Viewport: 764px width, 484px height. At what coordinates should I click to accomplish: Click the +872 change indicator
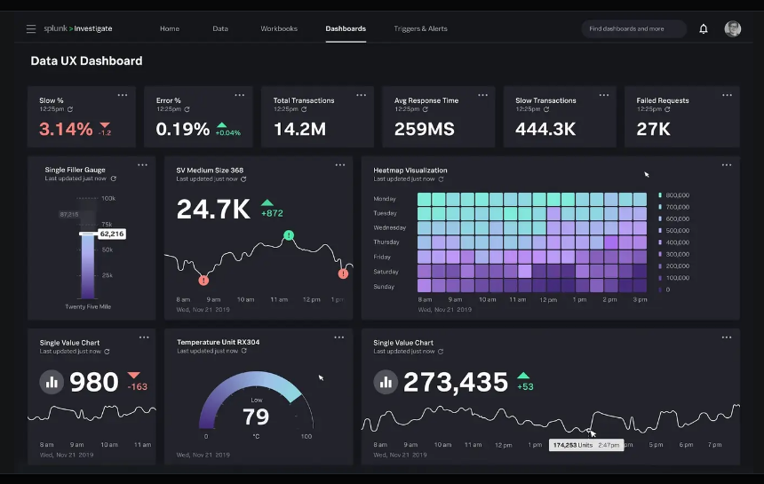point(272,213)
